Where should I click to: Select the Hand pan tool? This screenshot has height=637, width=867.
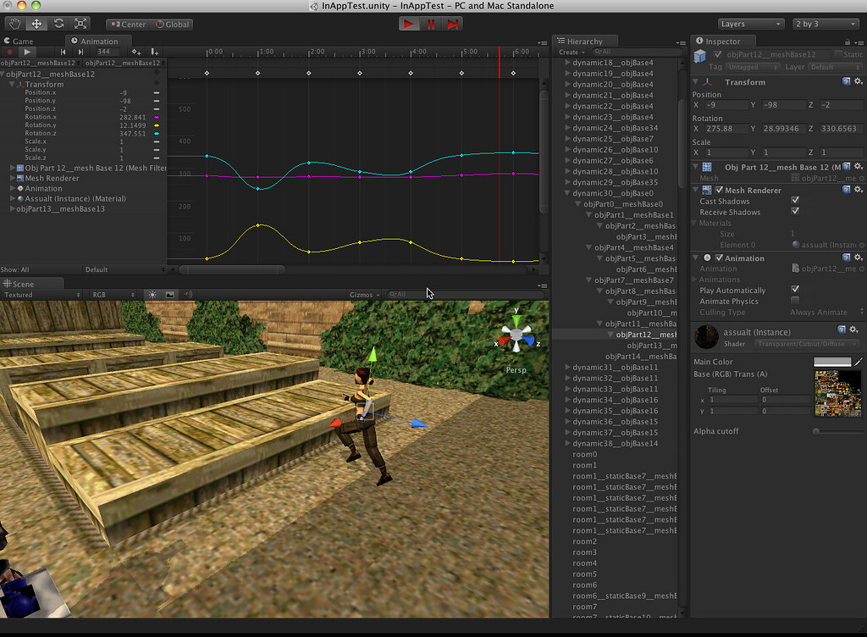click(14, 24)
